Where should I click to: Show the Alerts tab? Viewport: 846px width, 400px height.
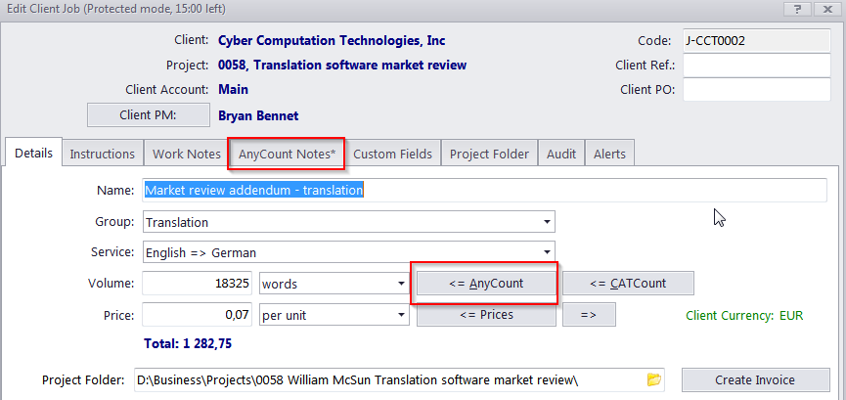(611, 154)
